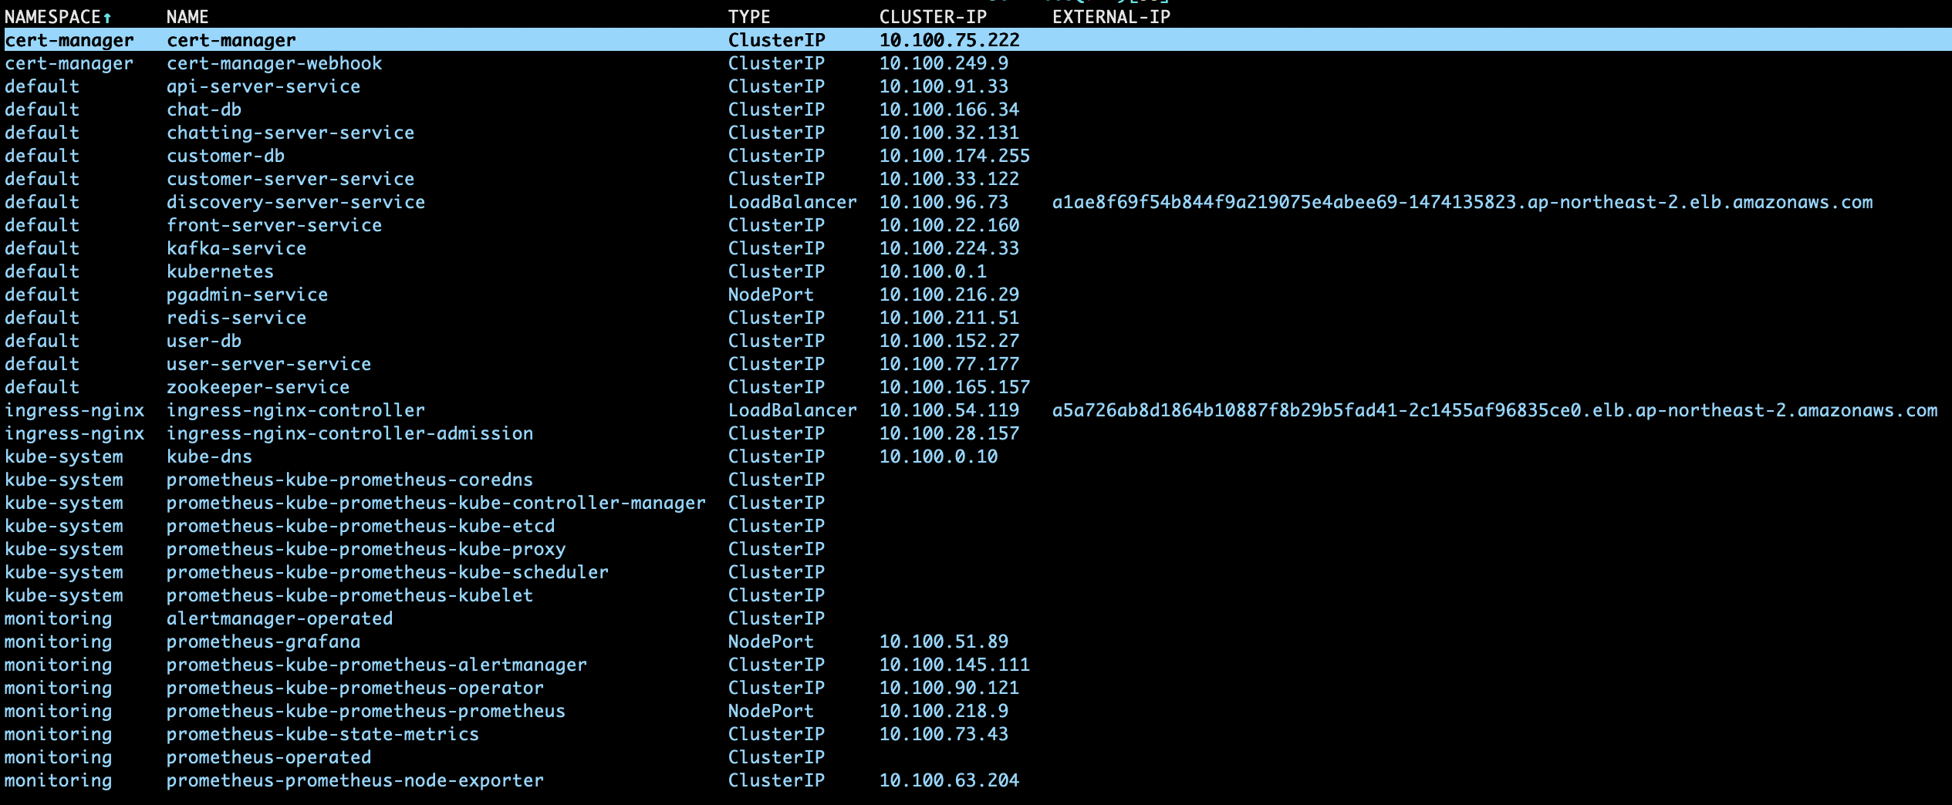Screen dimensions: 1952x805
Task: Select the zookeeper-service row
Action: point(976,387)
